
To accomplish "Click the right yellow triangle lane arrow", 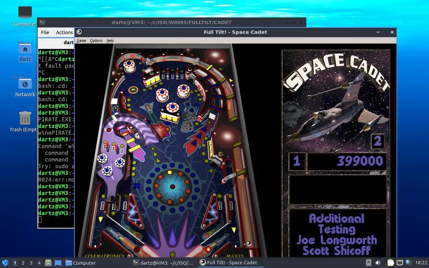I will 234,230.
